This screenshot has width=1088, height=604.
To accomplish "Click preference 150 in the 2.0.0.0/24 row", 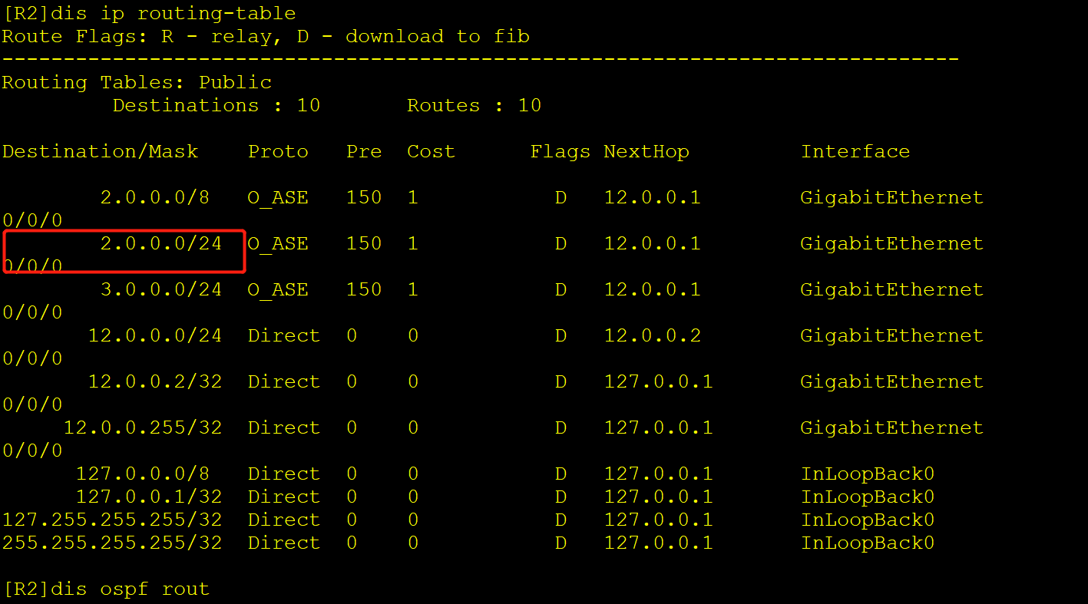I will [364, 243].
